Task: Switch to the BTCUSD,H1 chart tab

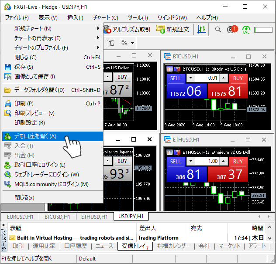Action: [57, 217]
